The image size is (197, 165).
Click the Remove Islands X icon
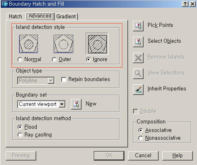138,58
